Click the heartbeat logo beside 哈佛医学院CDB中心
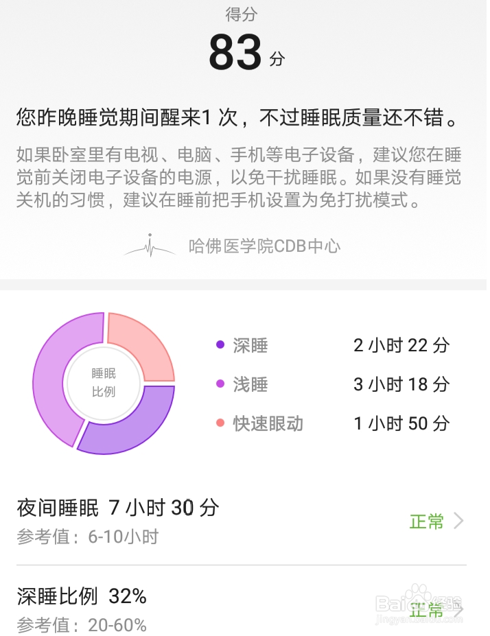 click(150, 246)
